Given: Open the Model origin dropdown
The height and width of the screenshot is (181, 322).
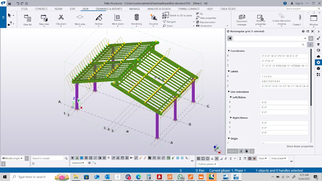Looking at the screenshot, I should point(12,158).
